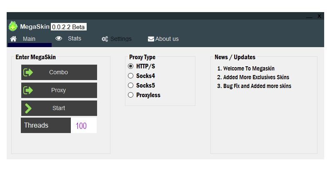This screenshot has height=186, width=330.
Task: Select the Proxyless option
Action: coord(144,95)
